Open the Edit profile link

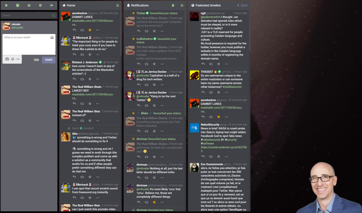click(17, 28)
